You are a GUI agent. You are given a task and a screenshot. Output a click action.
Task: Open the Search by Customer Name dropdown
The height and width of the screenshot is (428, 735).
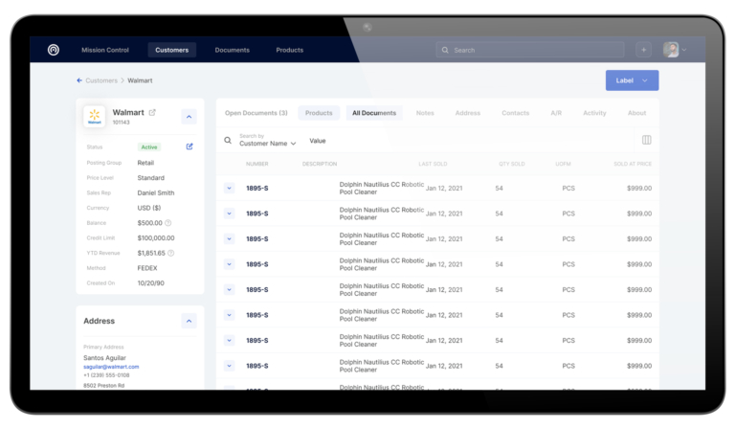click(268, 140)
